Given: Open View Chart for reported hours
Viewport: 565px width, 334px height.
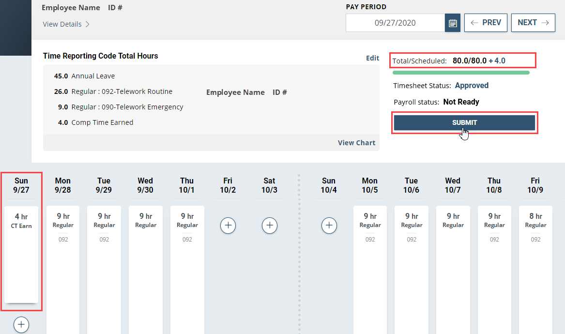Looking at the screenshot, I should click(356, 142).
